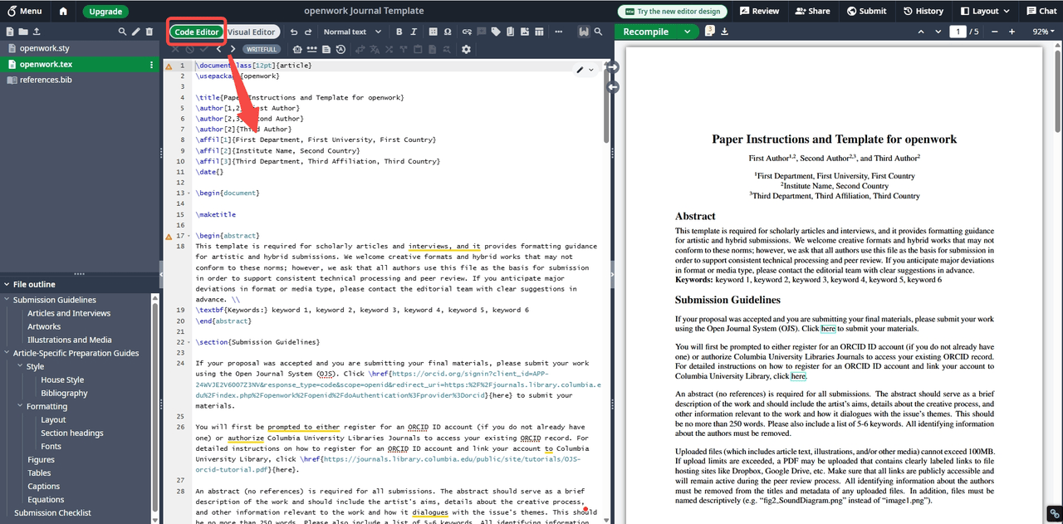The width and height of the screenshot is (1063, 524).
Task: Switch to the Visual Editor
Action: [x=252, y=31]
